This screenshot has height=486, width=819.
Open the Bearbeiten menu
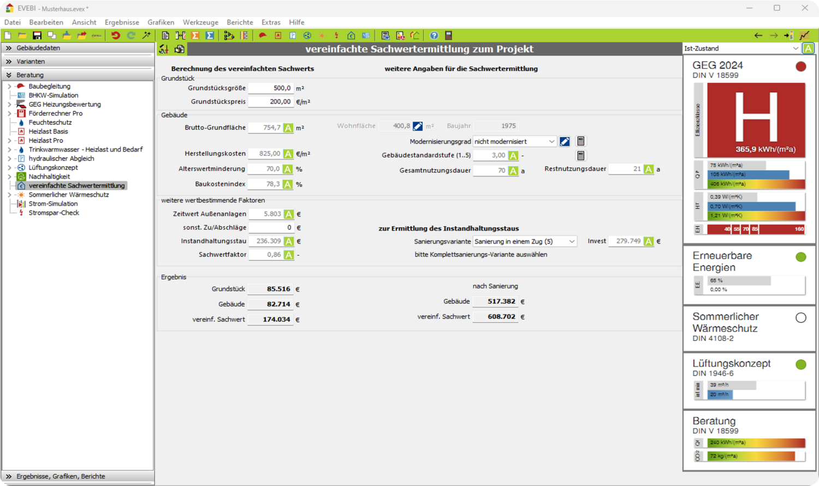(46, 22)
